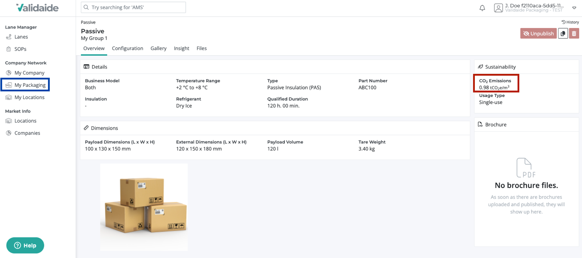Click My Group 1 subtitle
Viewport: 582px width, 258px height.
[x=94, y=38]
